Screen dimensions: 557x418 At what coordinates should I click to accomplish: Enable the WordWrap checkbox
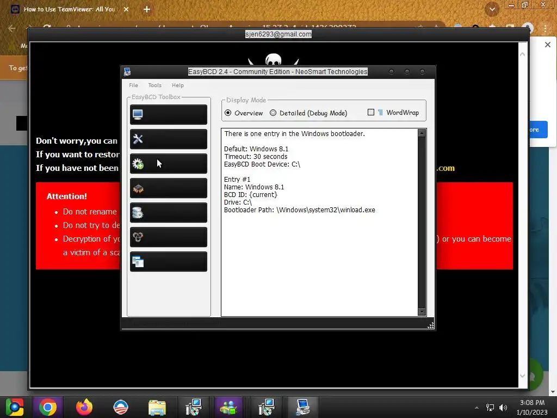click(371, 112)
